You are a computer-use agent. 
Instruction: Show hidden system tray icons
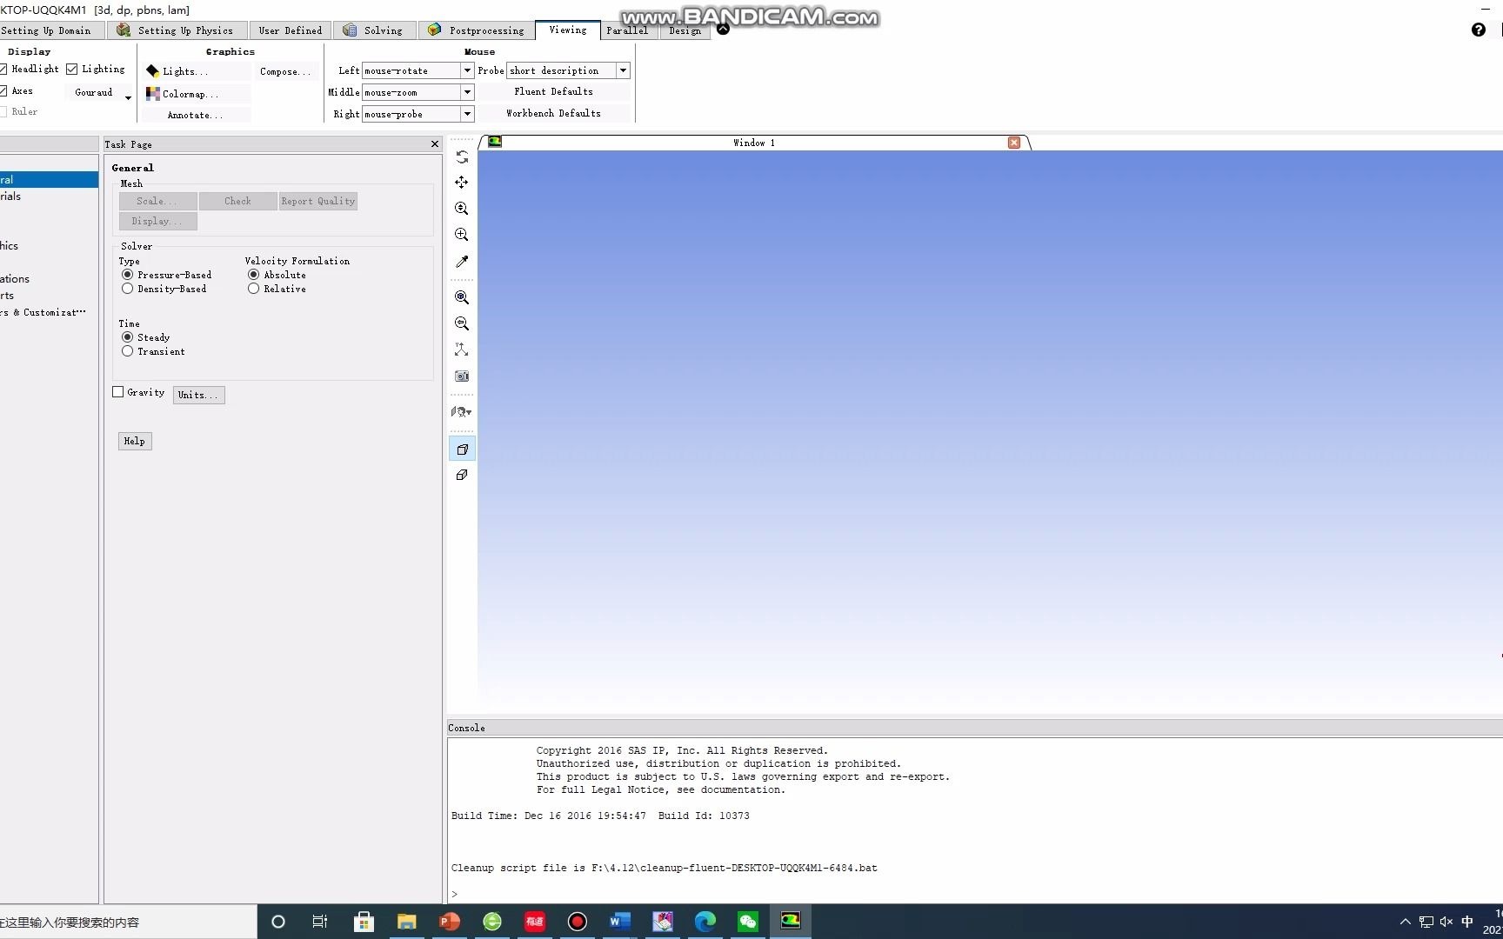pyautogui.click(x=1406, y=922)
